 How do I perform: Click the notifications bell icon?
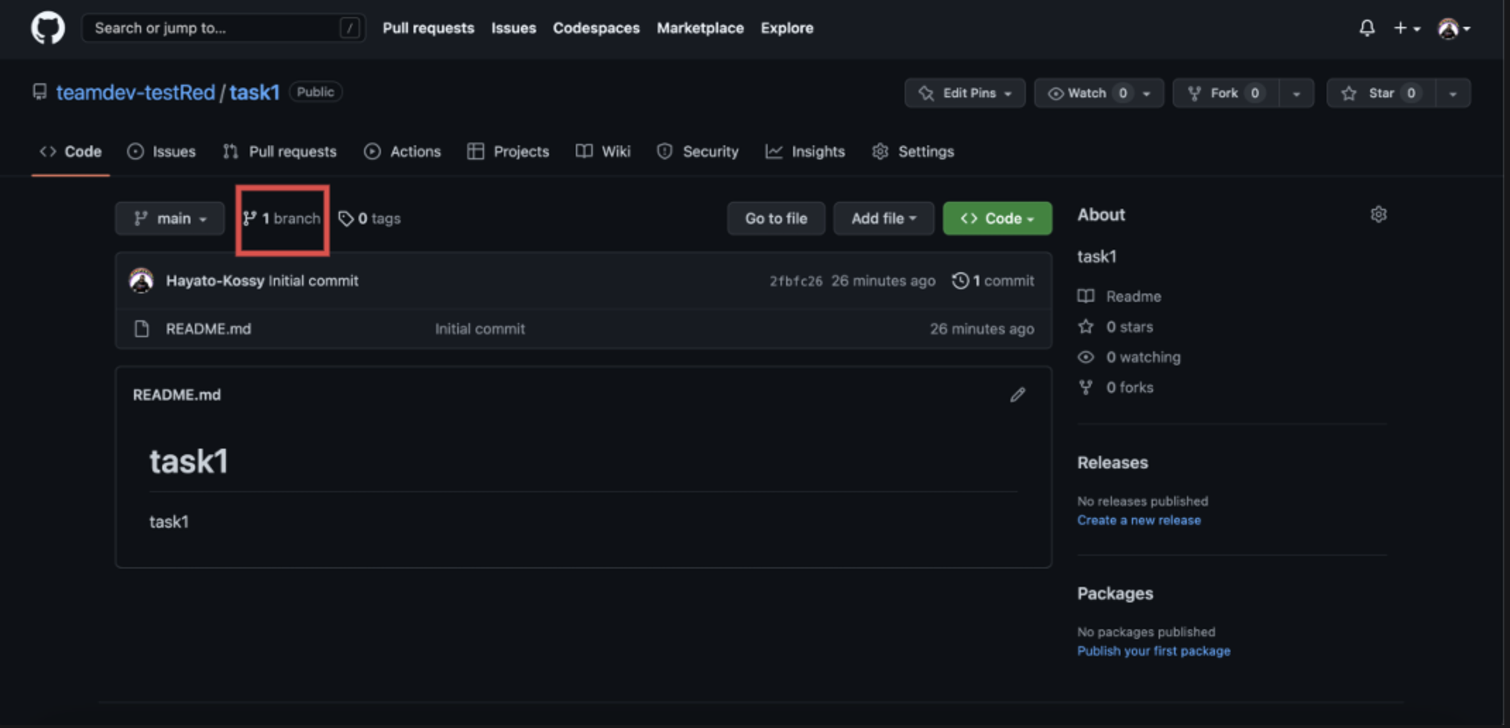pyautogui.click(x=1366, y=28)
